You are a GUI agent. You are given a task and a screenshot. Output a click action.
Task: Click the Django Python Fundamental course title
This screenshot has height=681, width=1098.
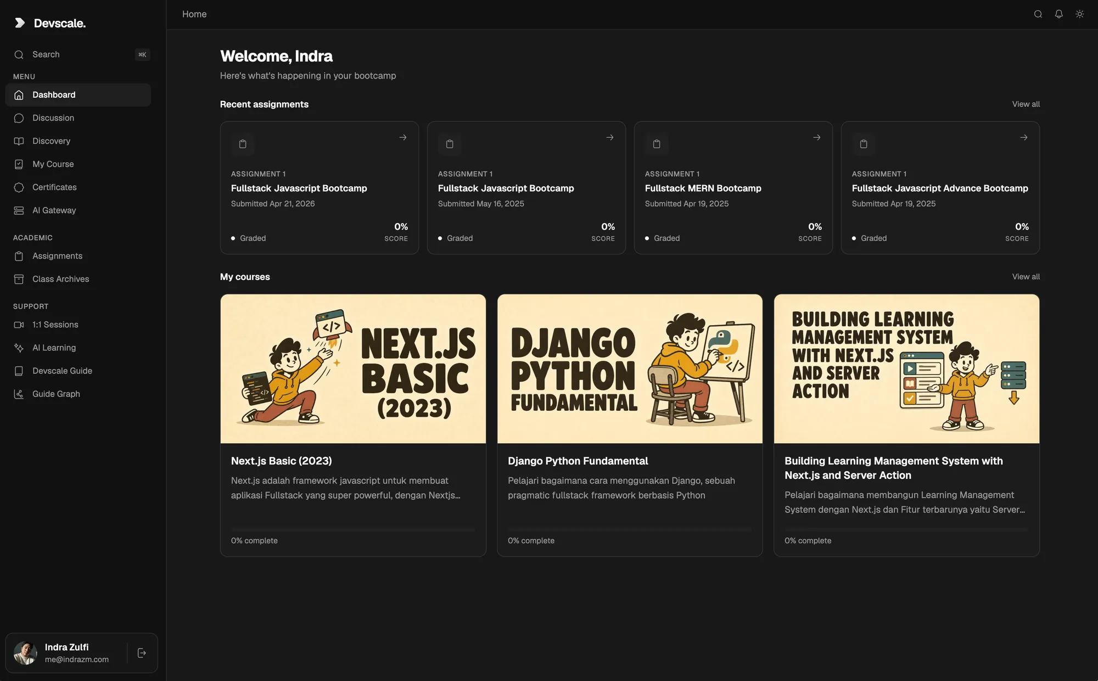click(x=578, y=461)
